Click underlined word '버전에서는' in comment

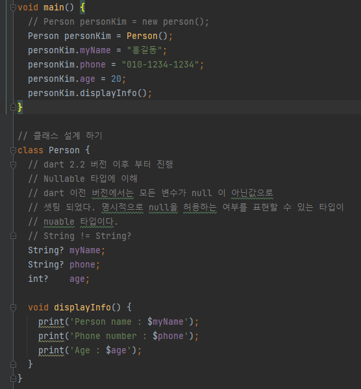coord(112,193)
